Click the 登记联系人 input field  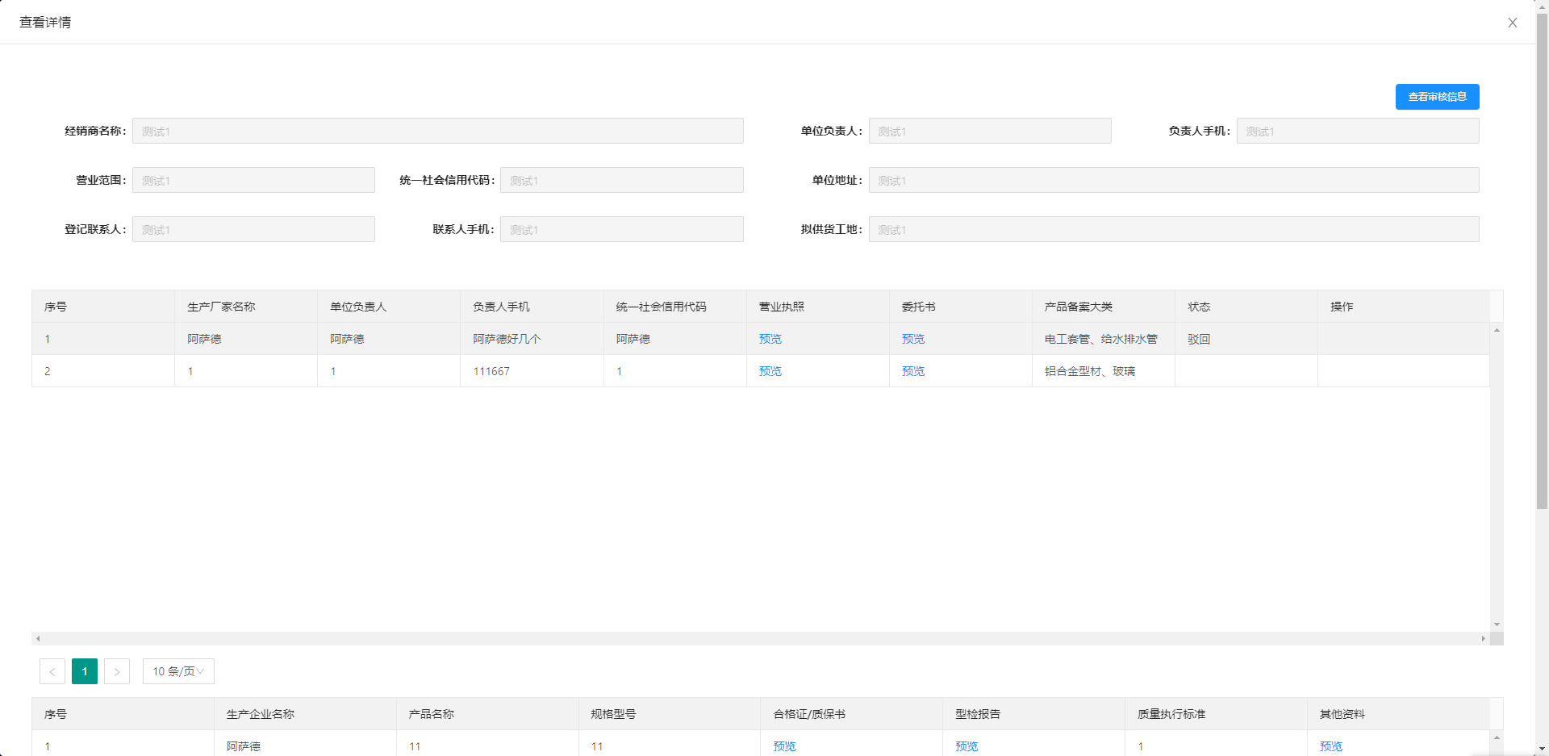point(253,230)
